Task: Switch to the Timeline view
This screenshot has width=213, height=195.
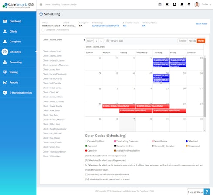Action: (183, 41)
